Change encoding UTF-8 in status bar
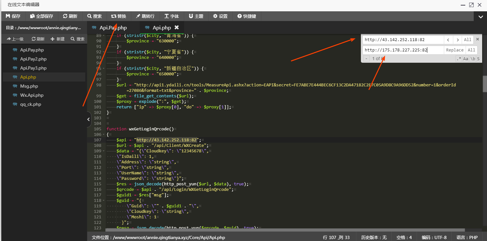Viewport: 487px width, 241px height. [x=434, y=237]
